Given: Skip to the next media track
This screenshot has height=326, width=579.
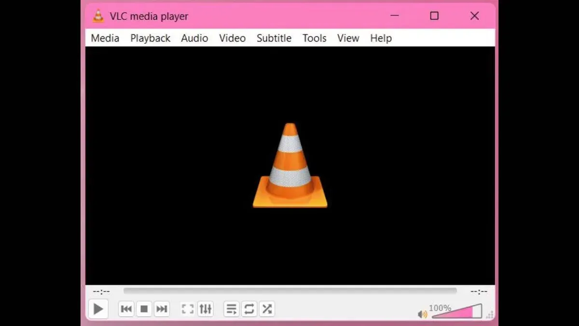Looking at the screenshot, I should click(x=162, y=309).
